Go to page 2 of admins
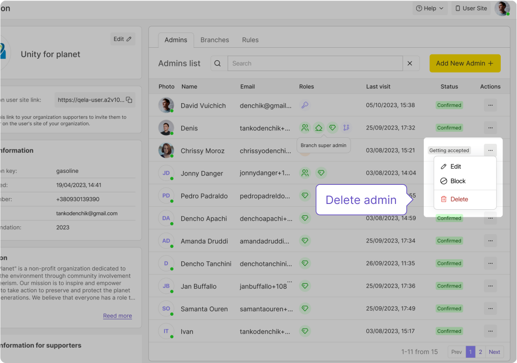Screen dimensions: 517x363 (480, 352)
